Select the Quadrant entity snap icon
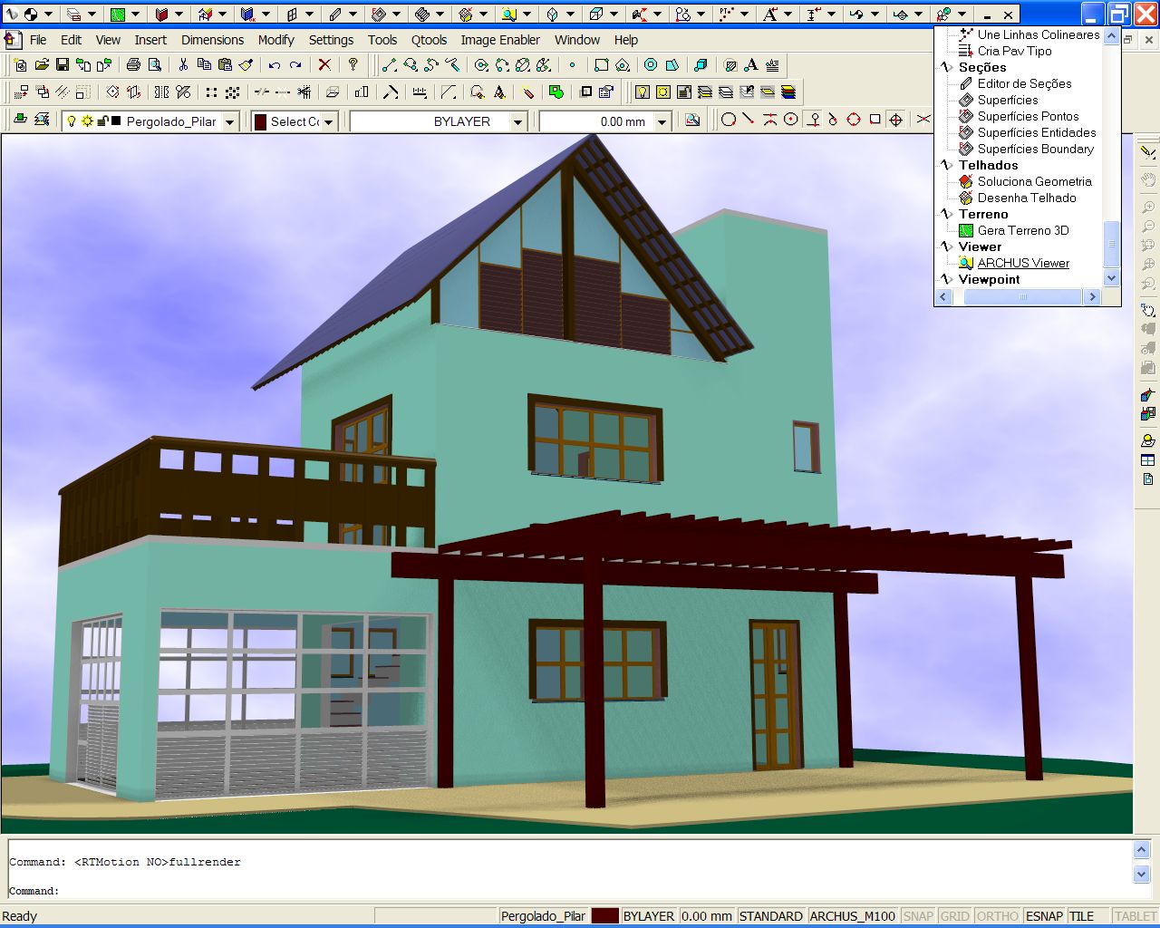This screenshot has width=1160, height=928. pos(854,120)
